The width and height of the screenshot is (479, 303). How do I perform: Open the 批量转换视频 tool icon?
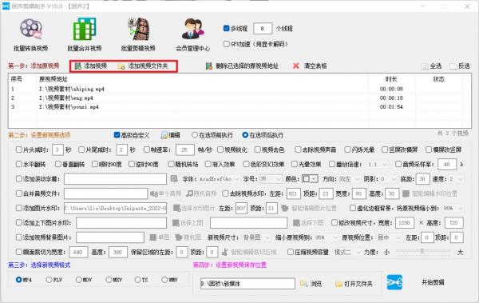pyautogui.click(x=31, y=30)
